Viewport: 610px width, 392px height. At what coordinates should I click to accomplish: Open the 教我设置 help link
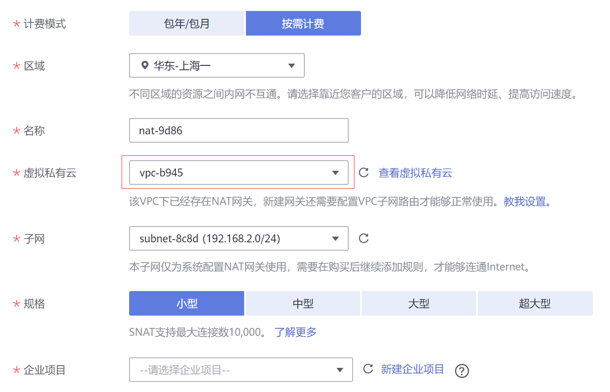pyautogui.click(x=527, y=201)
